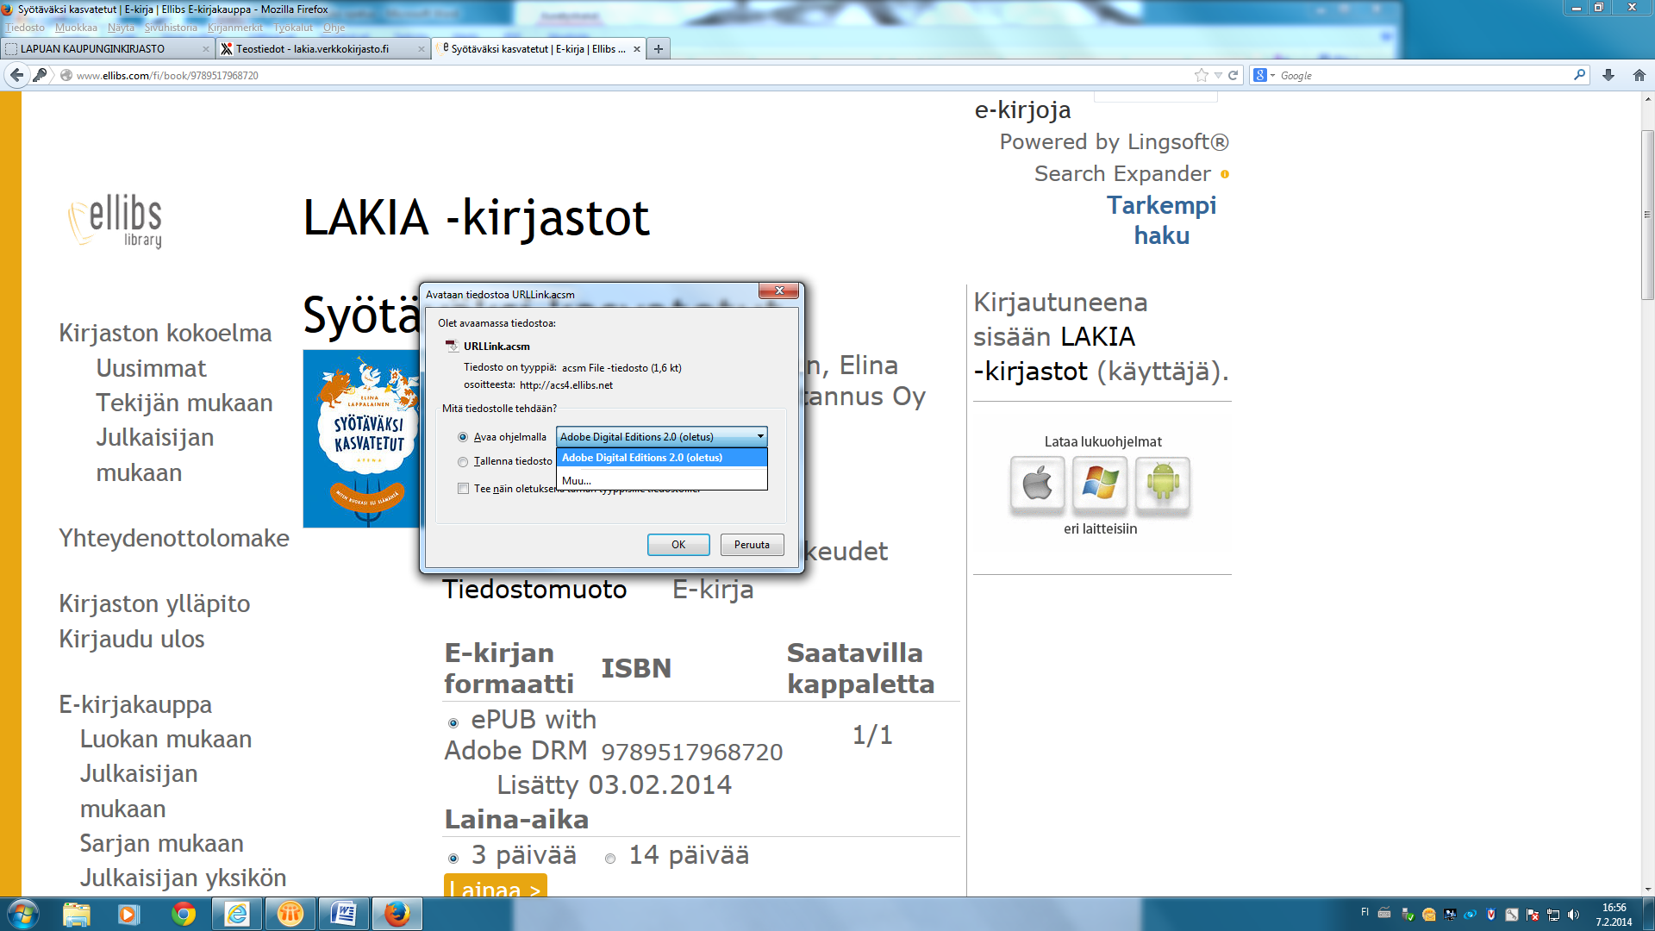The width and height of the screenshot is (1655, 931).
Task: Select the 'Avaa ohjelmalla' radio button
Action: point(463,437)
